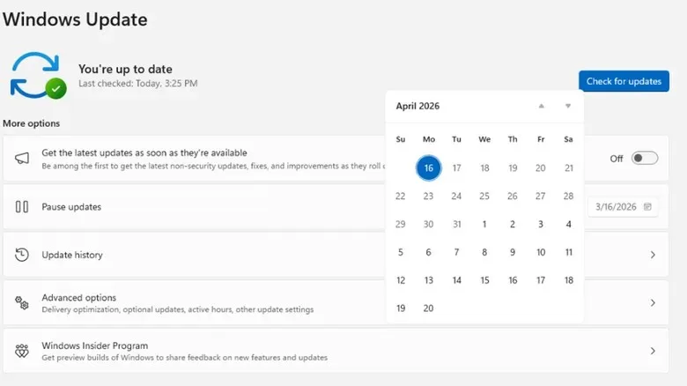This screenshot has width=687, height=386.
Task: Expand Advanced options with its chevron
Action: pyautogui.click(x=653, y=302)
